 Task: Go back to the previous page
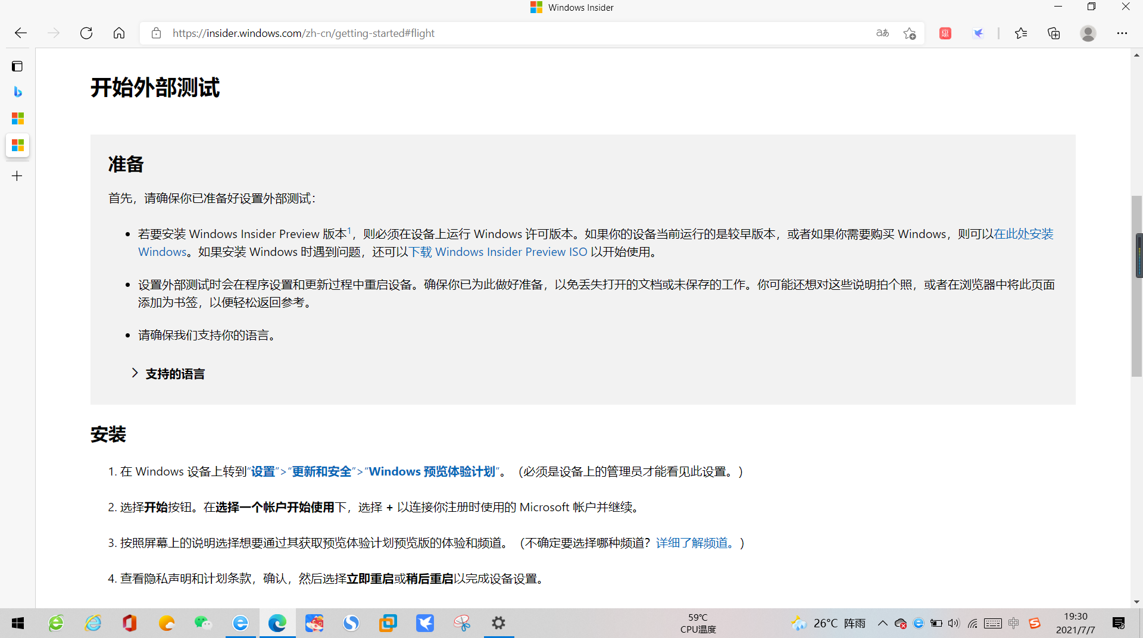click(x=21, y=33)
